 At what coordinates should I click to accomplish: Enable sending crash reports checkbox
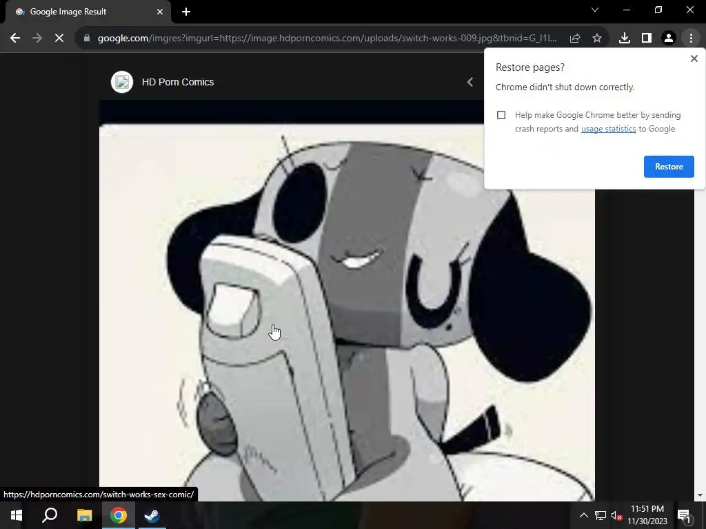click(x=501, y=115)
